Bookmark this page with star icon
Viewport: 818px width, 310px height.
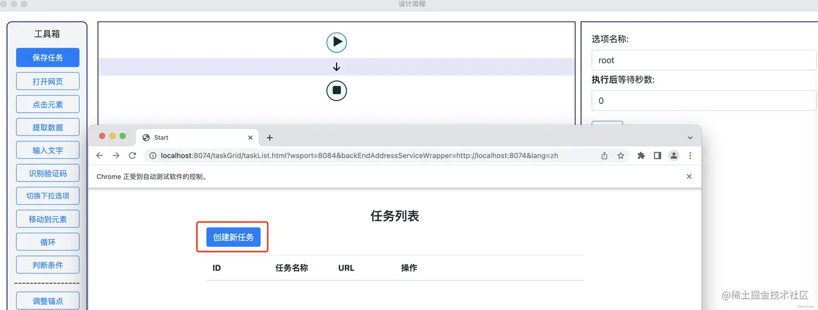coord(621,156)
